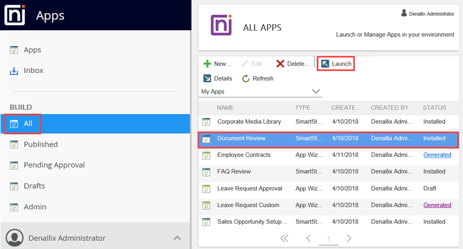Jump to first page double-arrow
This screenshot has height=249, width=463.
tap(284, 238)
